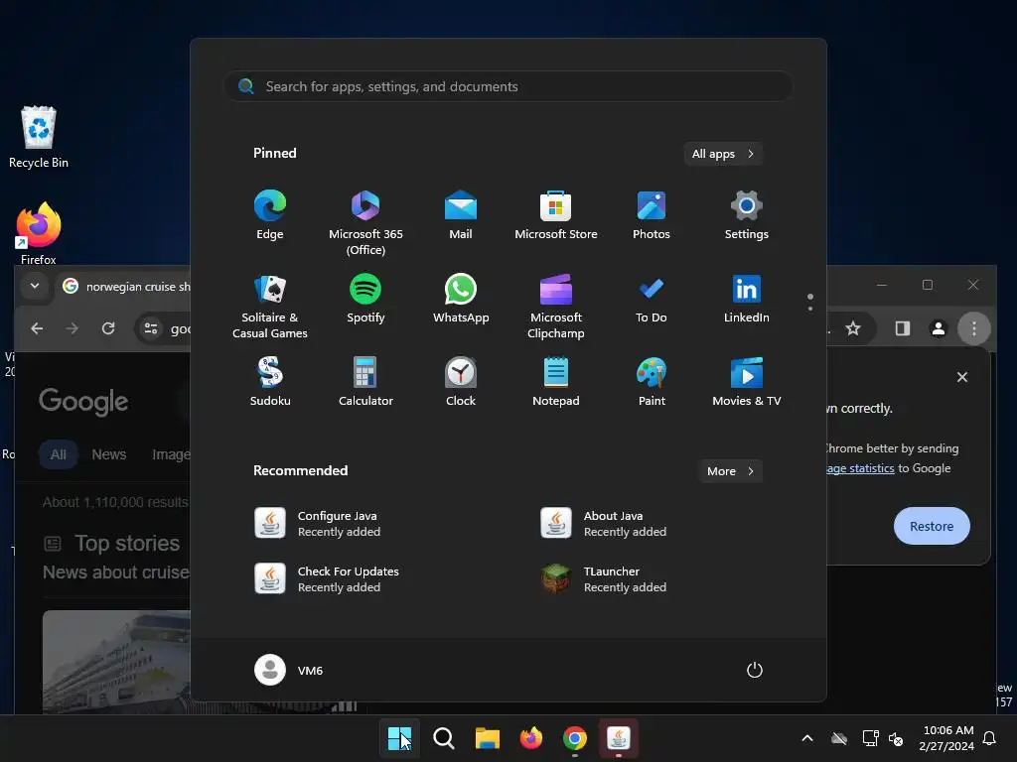Open the Java app on the taskbar
Image resolution: width=1017 pixels, height=762 pixels.
point(619,738)
